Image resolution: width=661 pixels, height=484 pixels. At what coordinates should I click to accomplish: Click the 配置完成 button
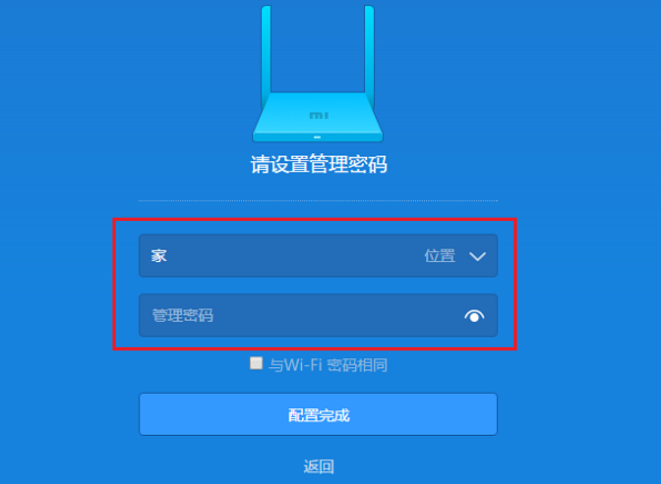[319, 415]
